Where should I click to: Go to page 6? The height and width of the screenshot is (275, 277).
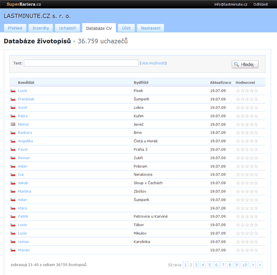216,265
